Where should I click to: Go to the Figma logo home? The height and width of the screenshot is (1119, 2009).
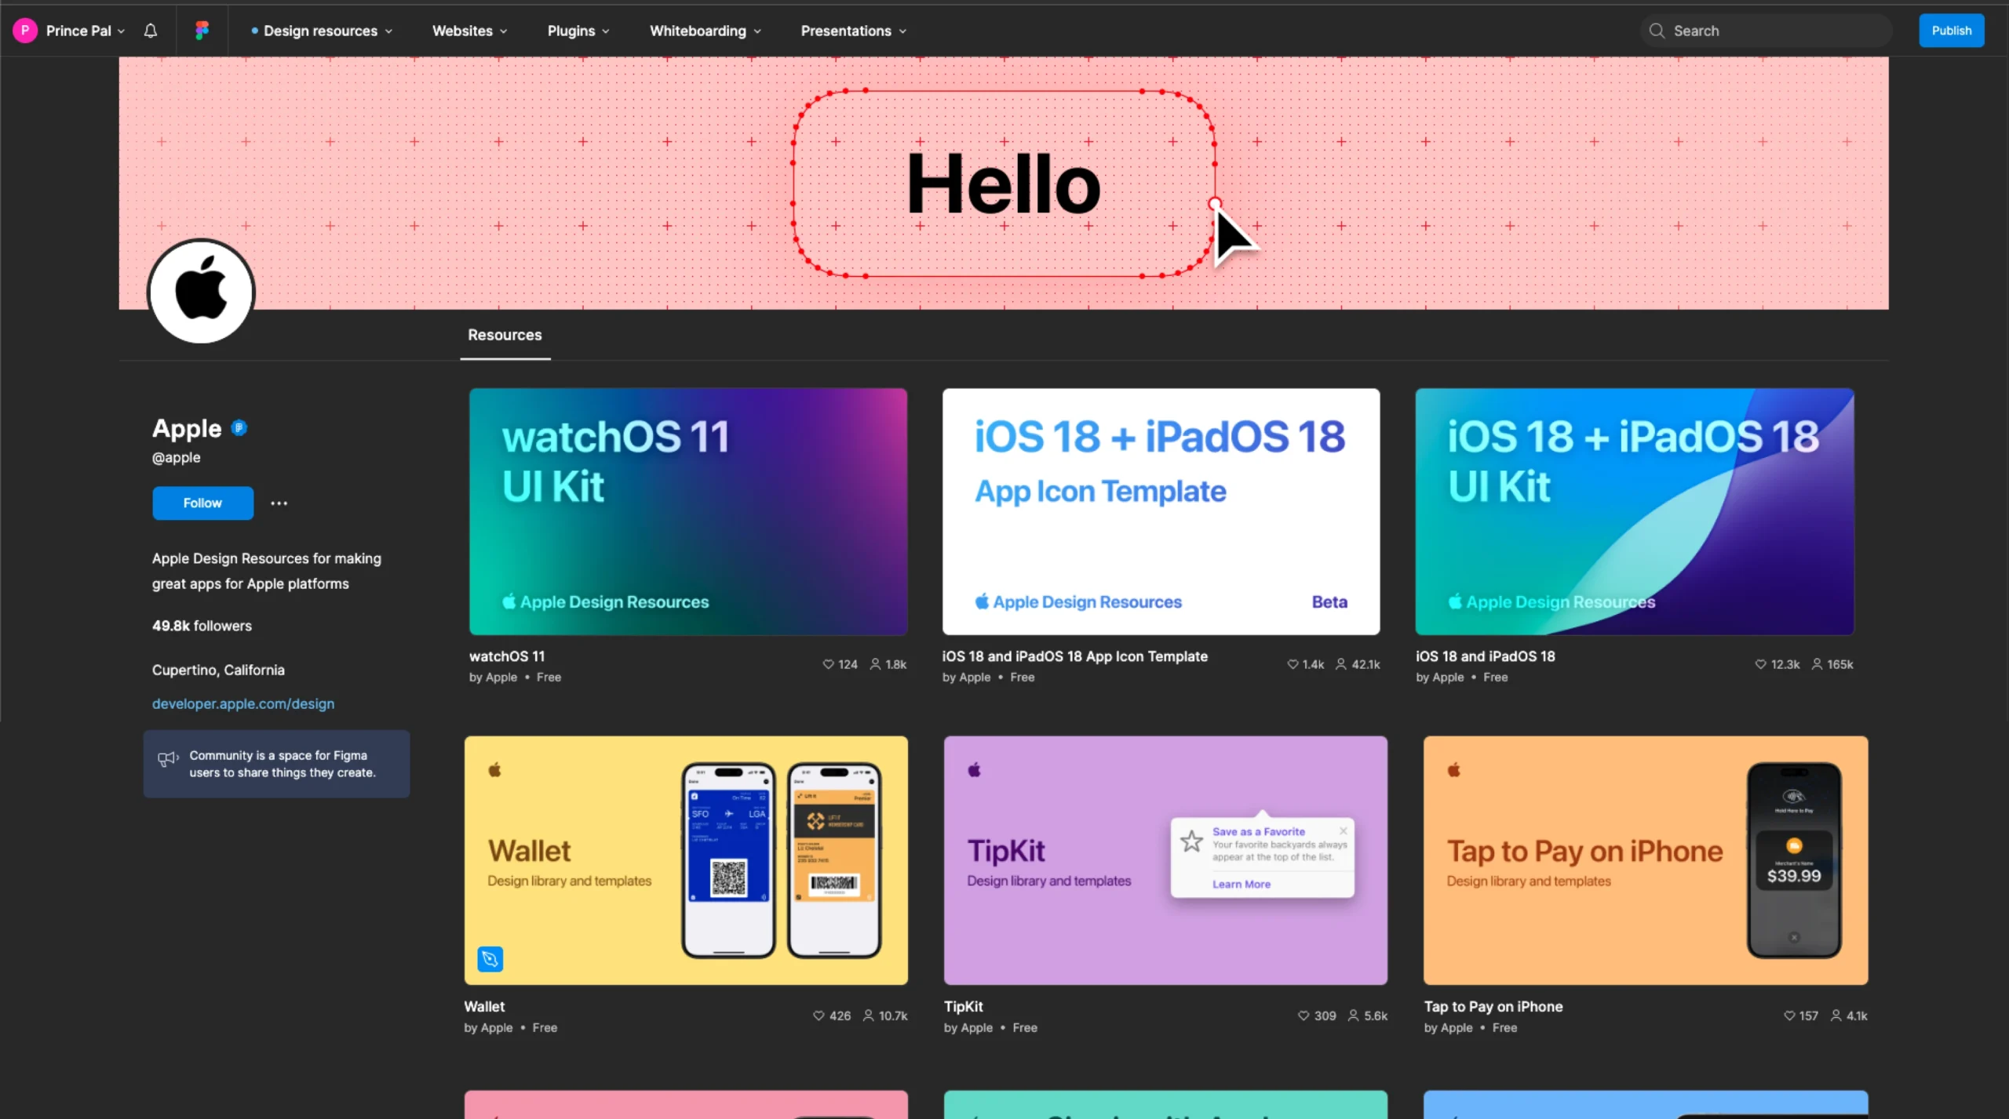(202, 31)
